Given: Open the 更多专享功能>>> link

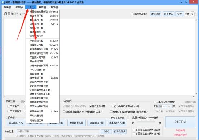Looking at the screenshot, I should pos(119,118).
